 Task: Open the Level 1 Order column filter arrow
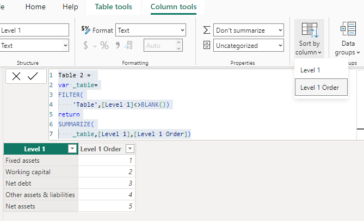(x=130, y=149)
